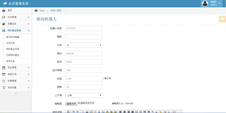Click the 收益 field showing 2.00
This screenshot has width=226, height=113.
[83, 79]
